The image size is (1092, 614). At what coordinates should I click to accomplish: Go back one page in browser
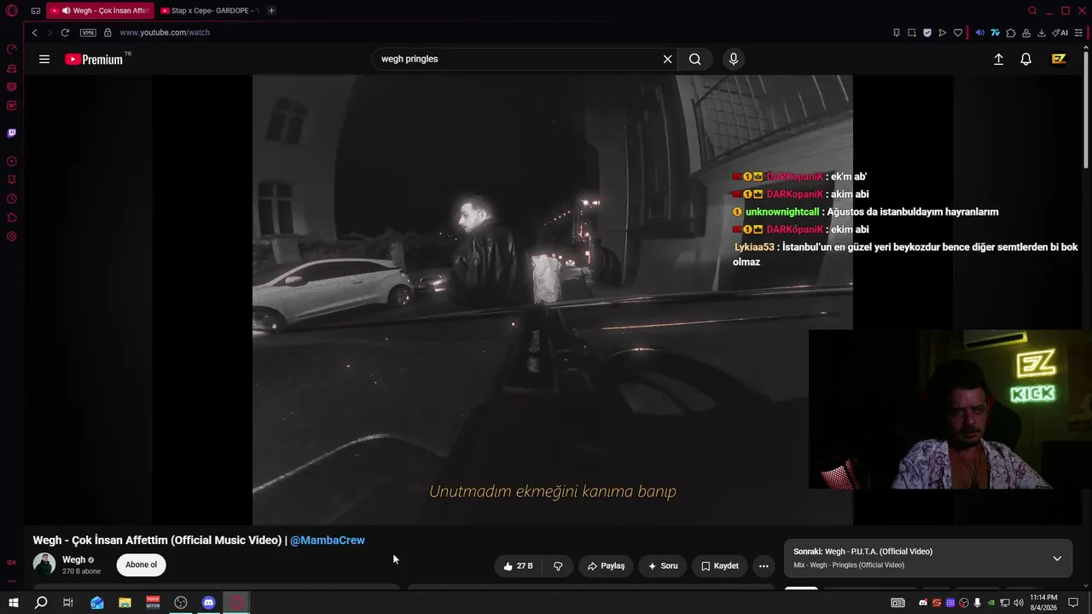click(x=34, y=32)
